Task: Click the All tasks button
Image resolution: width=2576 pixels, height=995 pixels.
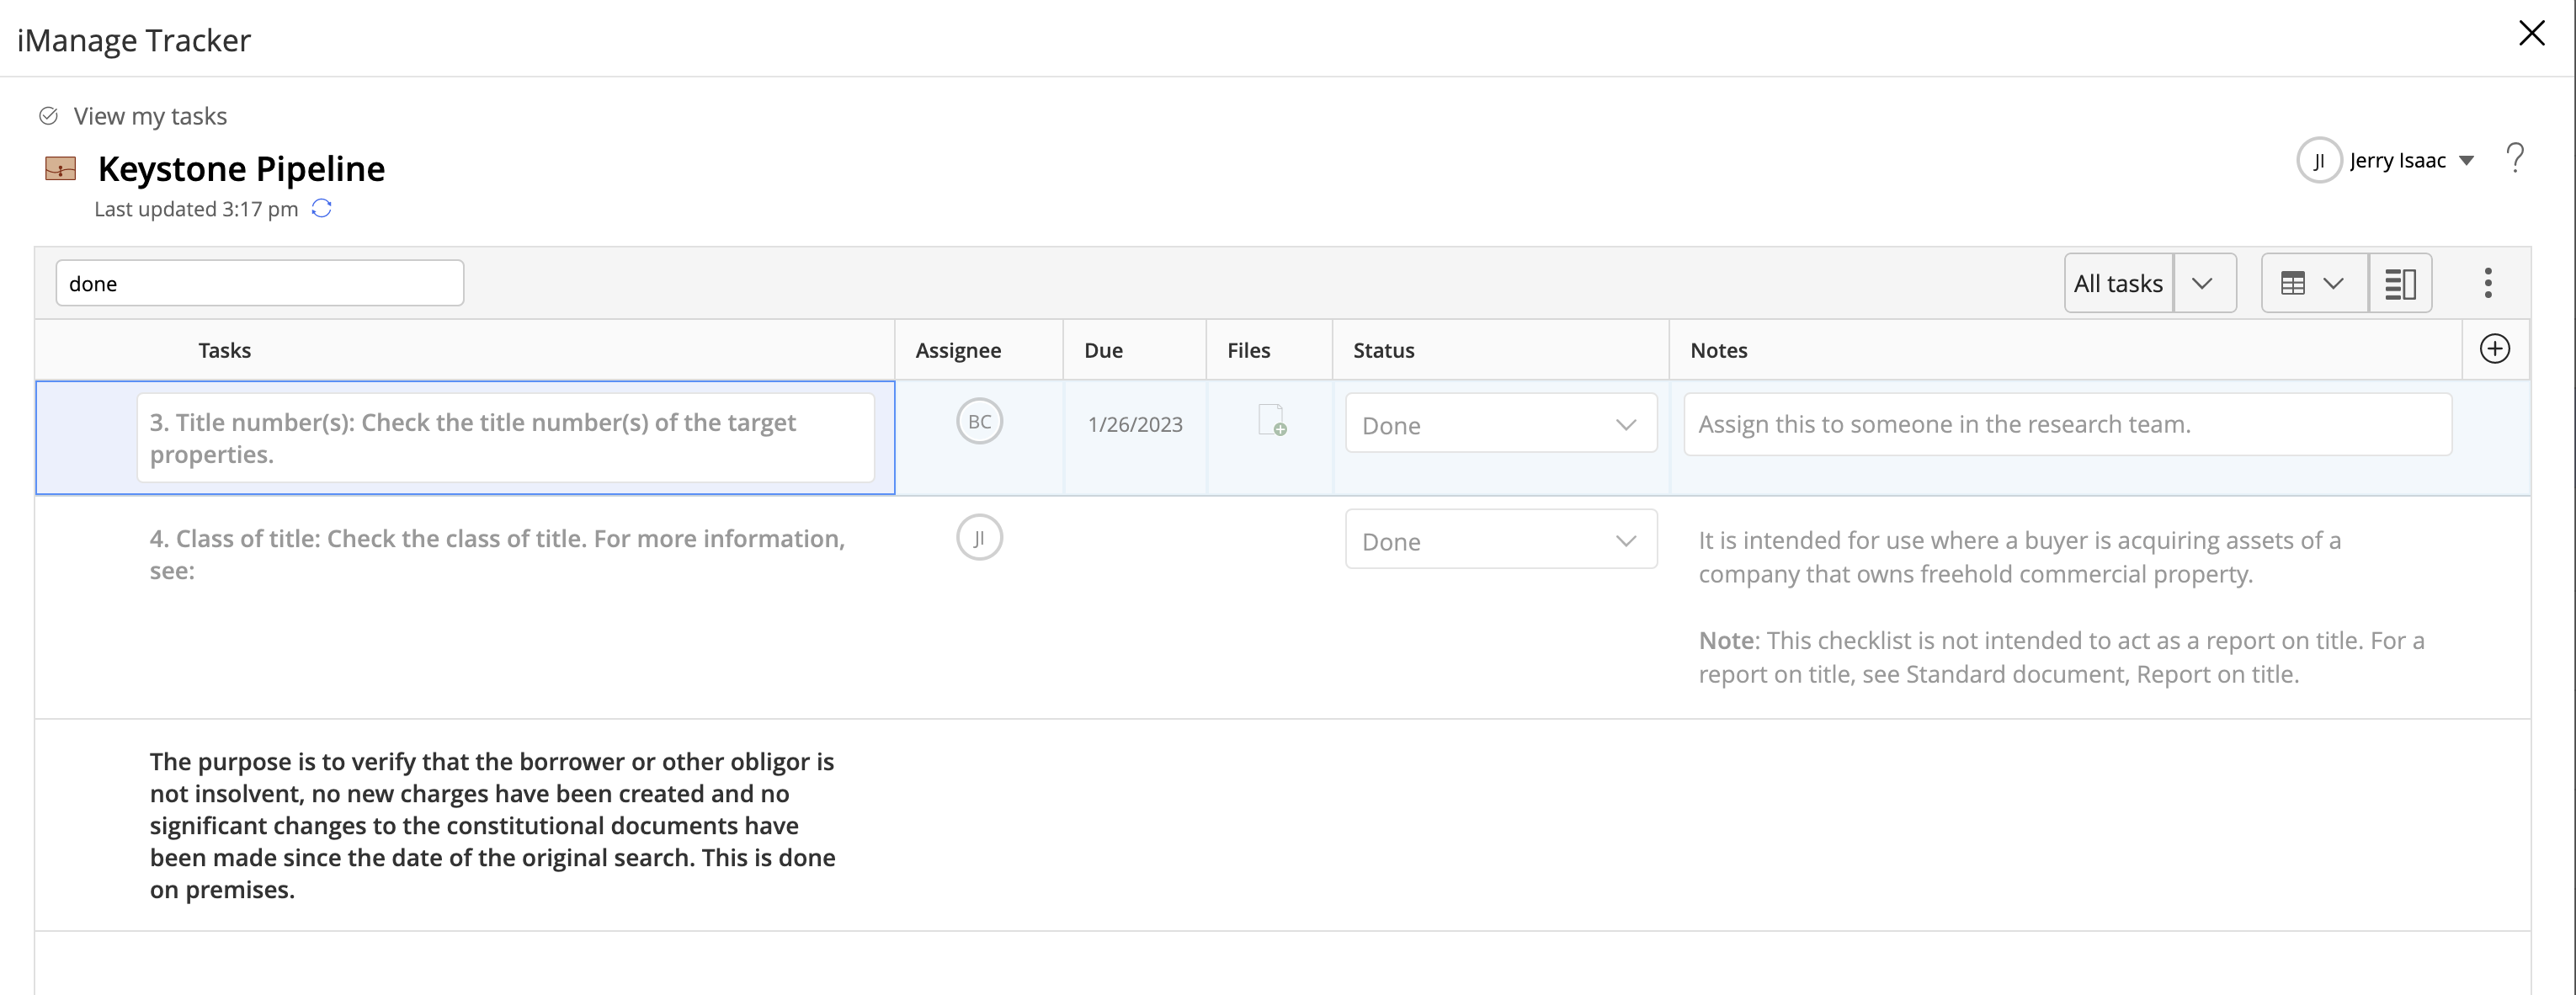Action: click(x=2118, y=284)
